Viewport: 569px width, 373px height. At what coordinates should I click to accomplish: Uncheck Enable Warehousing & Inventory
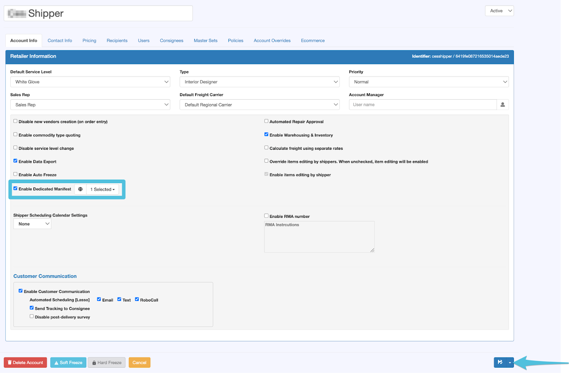[x=266, y=134]
